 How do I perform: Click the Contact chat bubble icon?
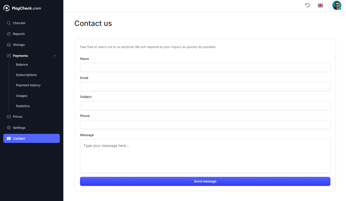tap(9, 138)
